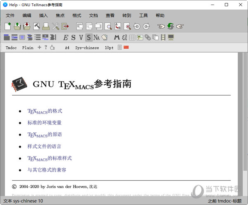Open the 工具 menu
The height and width of the screenshot is (205, 248).
[143, 16]
